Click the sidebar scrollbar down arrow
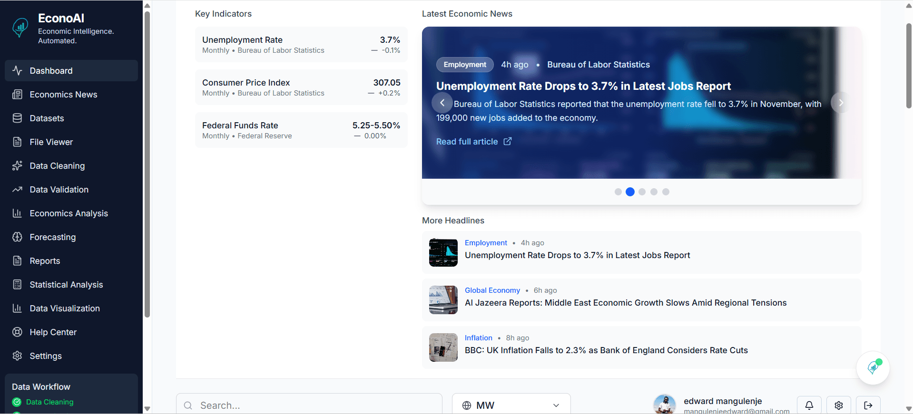Viewport: 913px width, 414px height. (147, 408)
